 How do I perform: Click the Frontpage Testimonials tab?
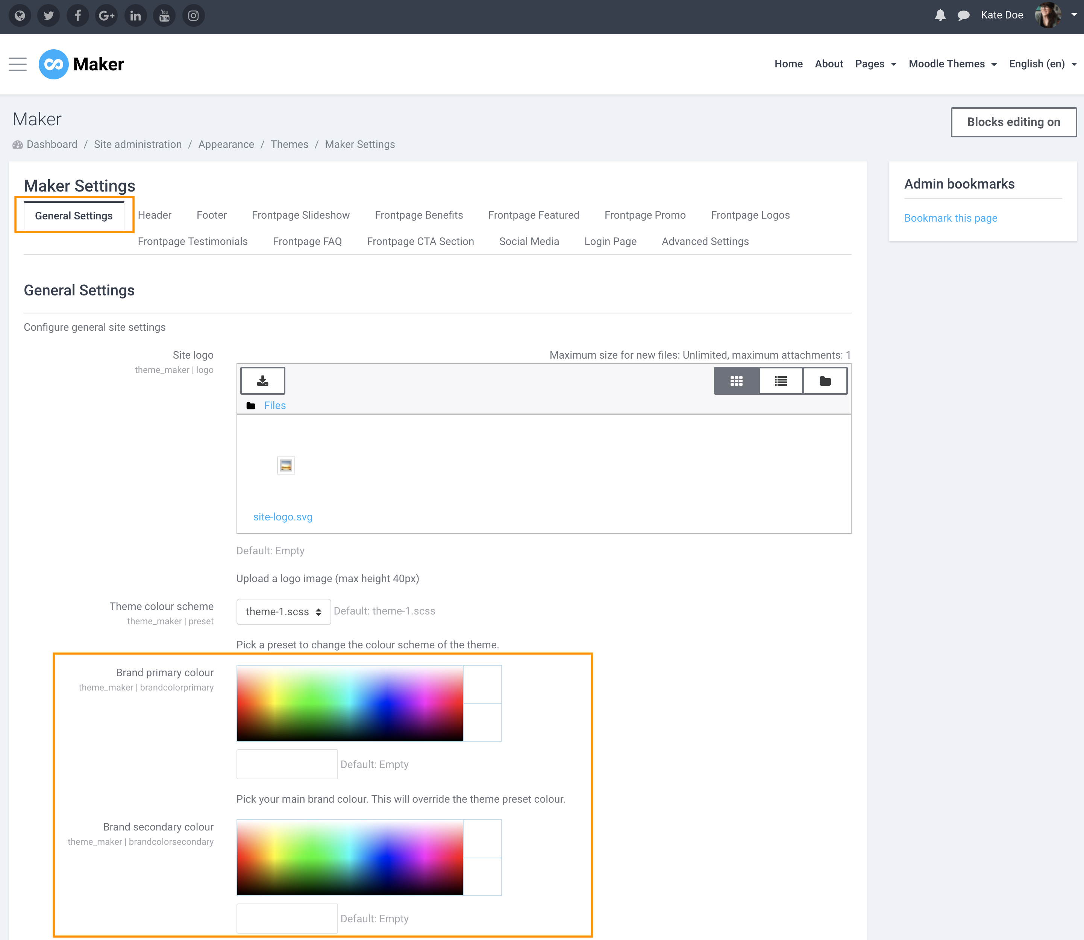tap(193, 242)
